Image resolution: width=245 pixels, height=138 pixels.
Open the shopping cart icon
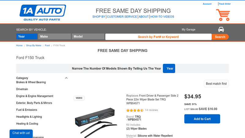[223, 15]
